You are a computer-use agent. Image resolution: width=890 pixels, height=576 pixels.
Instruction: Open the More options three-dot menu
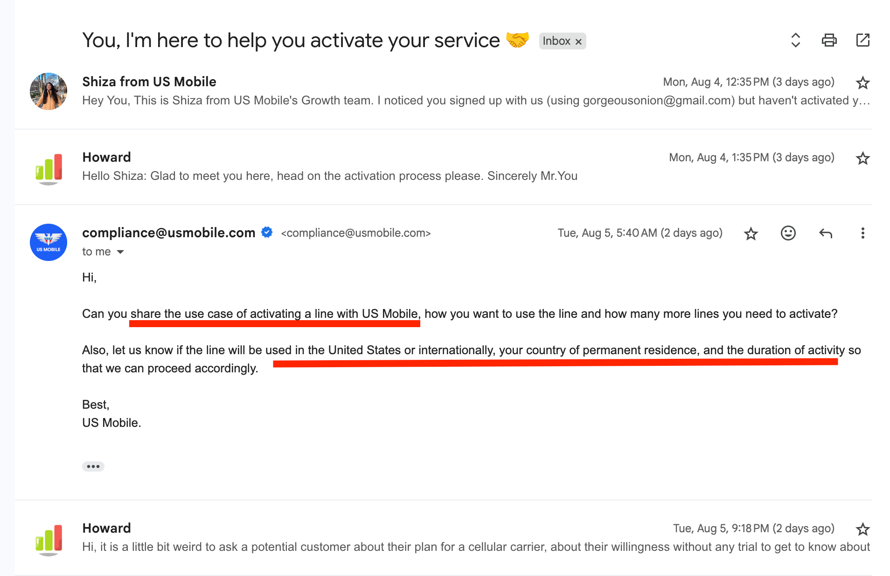(862, 233)
